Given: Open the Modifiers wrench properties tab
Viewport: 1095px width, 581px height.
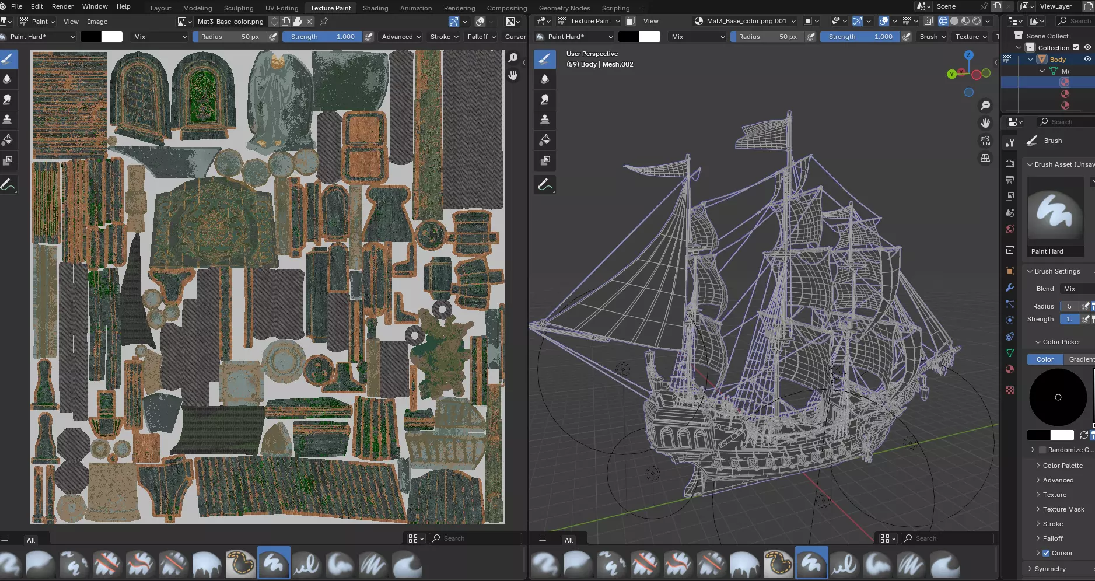Looking at the screenshot, I should (x=1010, y=288).
